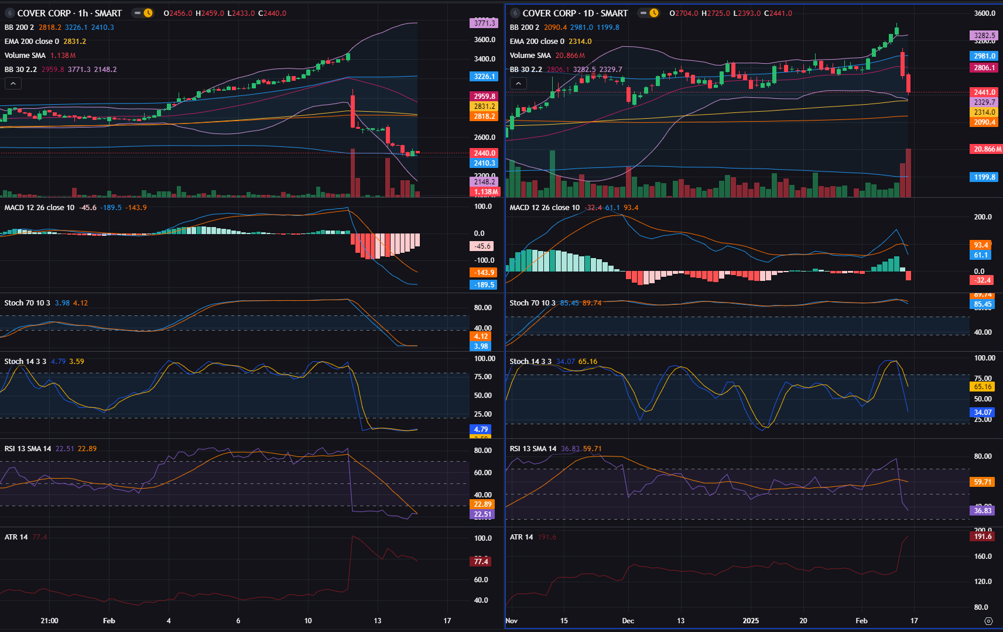Click the 2831.2 yellow EMA price label
The width and height of the screenshot is (1003, 632).
484,107
